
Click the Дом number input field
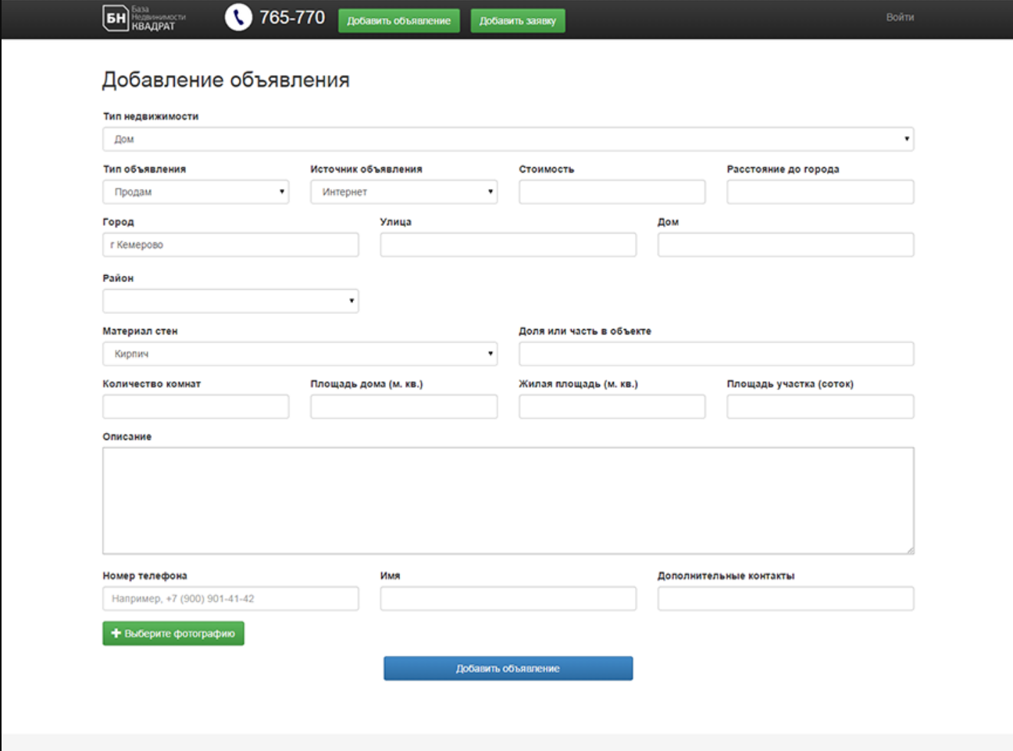pyautogui.click(x=786, y=245)
